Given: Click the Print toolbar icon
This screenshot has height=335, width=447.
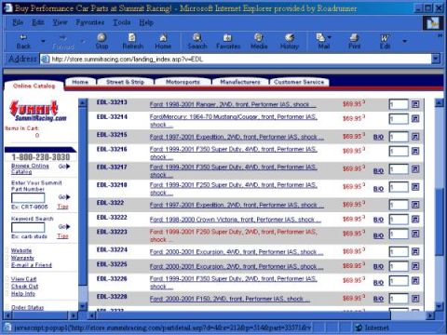Looking at the screenshot, I should click(354, 42).
